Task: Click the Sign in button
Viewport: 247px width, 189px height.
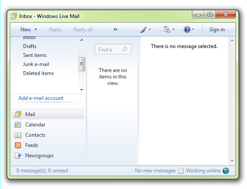Action: point(217,30)
